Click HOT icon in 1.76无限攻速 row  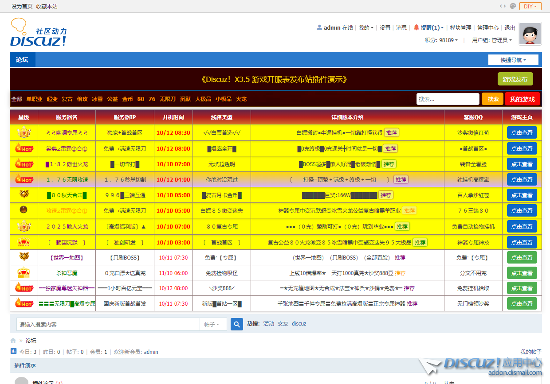24,179
